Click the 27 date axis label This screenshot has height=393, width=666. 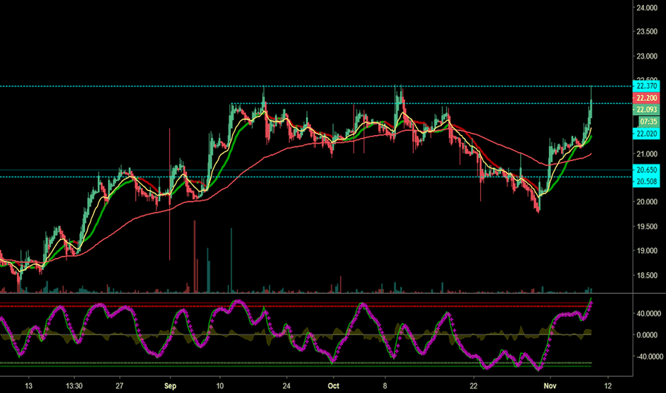coord(119,386)
